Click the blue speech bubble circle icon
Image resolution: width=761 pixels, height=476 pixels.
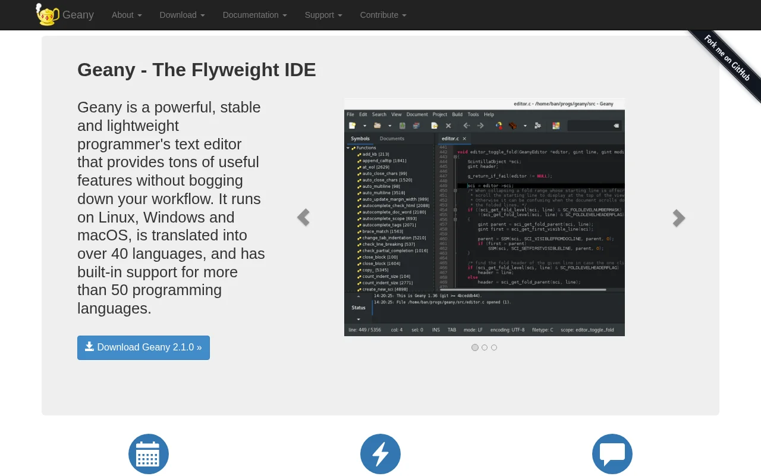(x=612, y=454)
